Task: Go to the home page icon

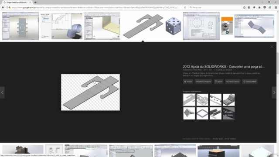Action: tap(259, 7)
